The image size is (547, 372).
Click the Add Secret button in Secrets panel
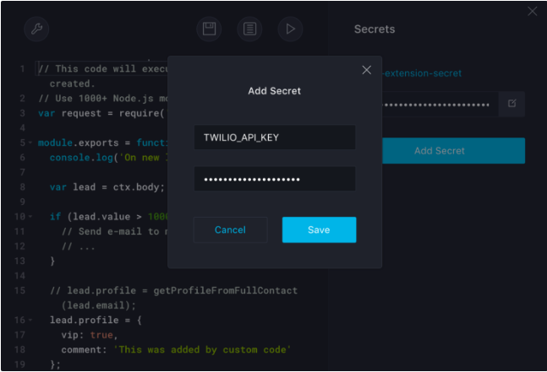point(453,151)
